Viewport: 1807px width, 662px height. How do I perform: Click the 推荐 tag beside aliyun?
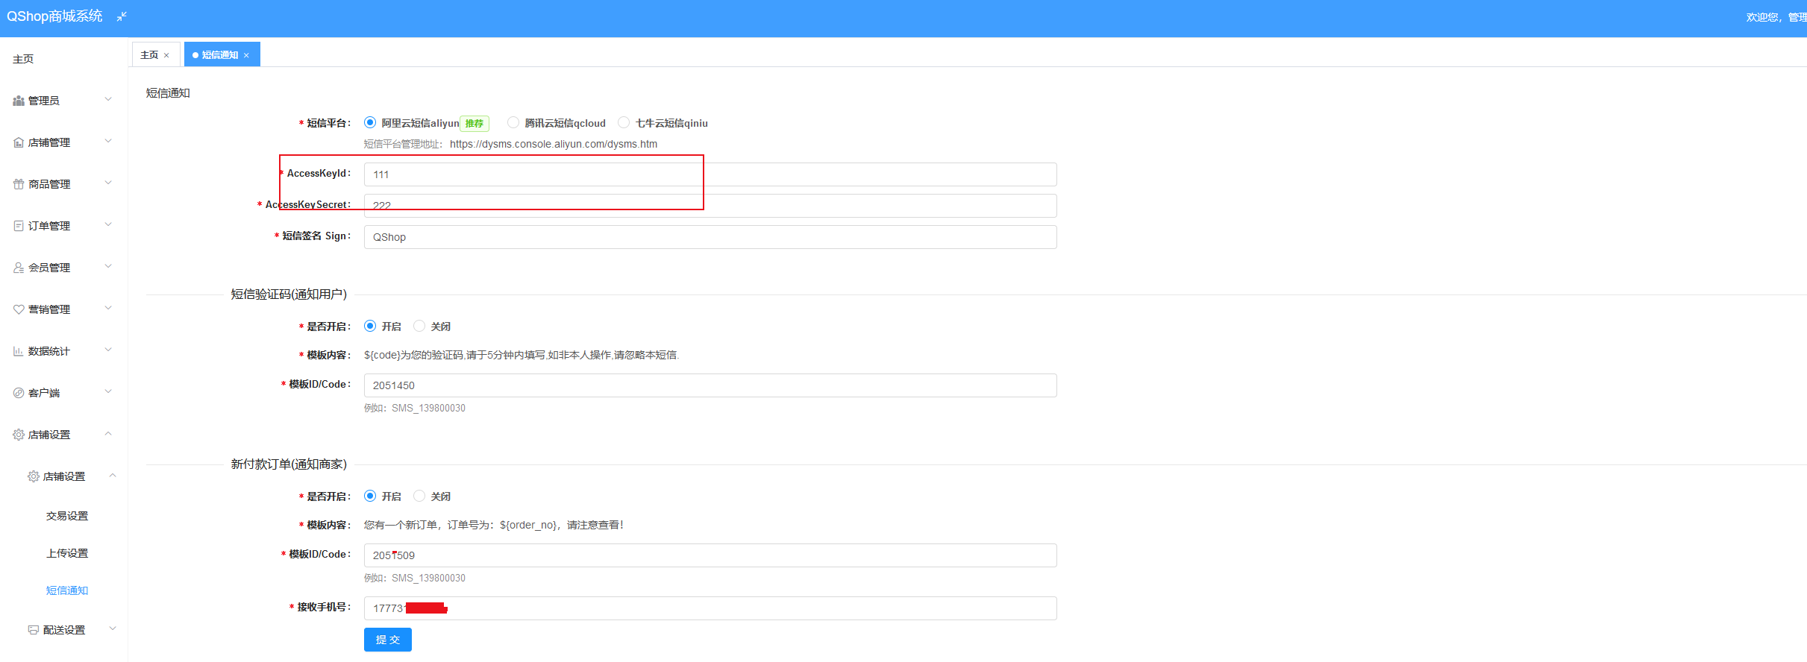475,124
